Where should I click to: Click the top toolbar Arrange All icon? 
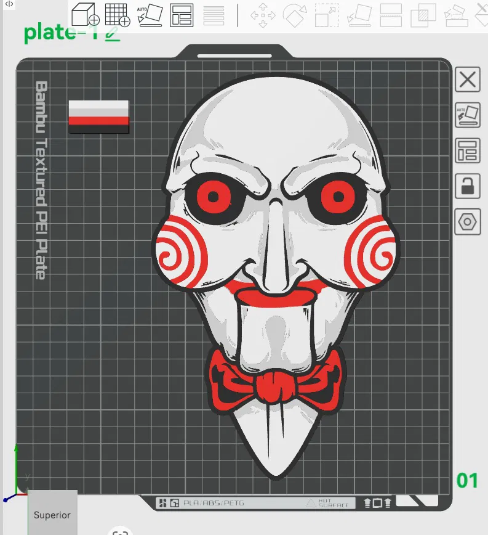coord(182,15)
